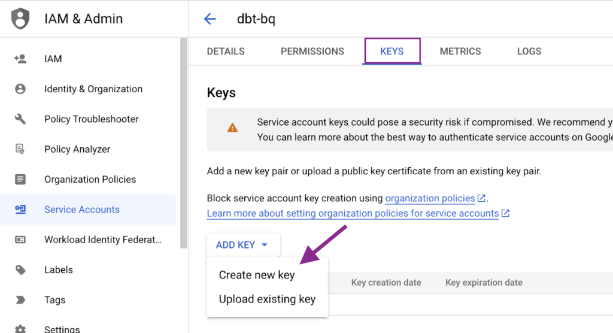Viewport: 613px width, 333px height.
Task: Switch to the DETAILS tab
Action: tap(226, 52)
